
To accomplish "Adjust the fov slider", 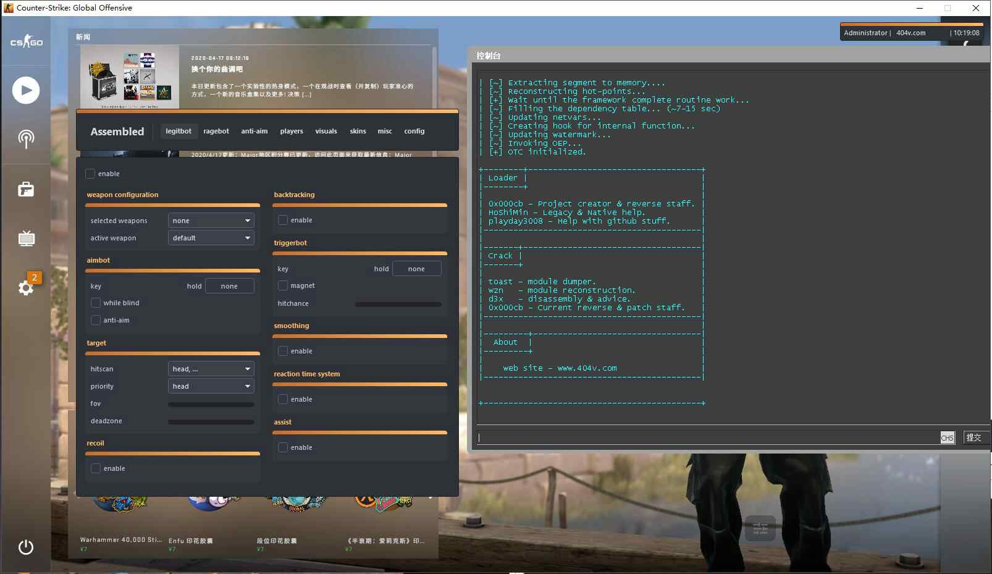I will click(x=211, y=404).
